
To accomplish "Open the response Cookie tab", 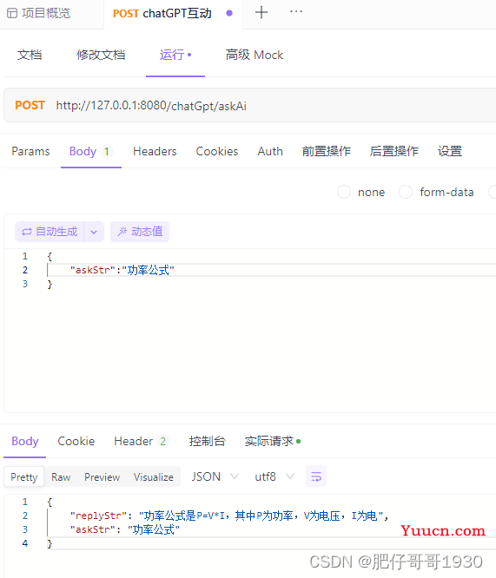I will [x=76, y=441].
